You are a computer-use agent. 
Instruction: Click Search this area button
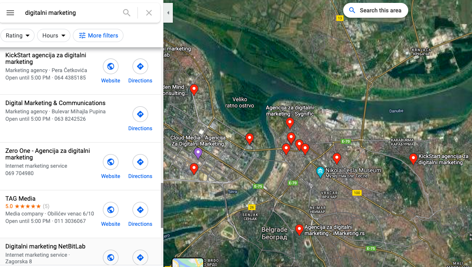click(375, 11)
